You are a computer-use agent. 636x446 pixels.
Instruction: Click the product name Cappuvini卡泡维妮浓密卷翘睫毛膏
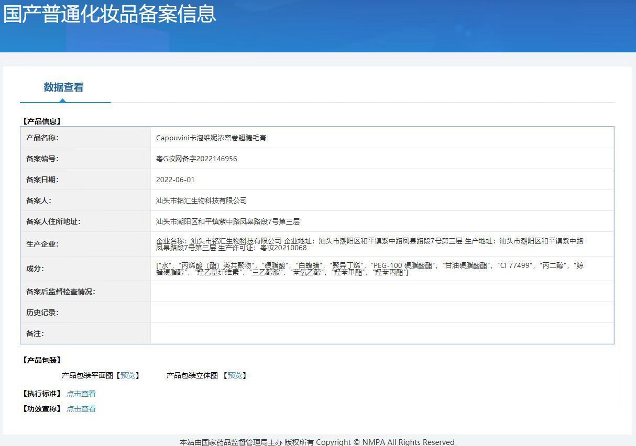(x=211, y=138)
